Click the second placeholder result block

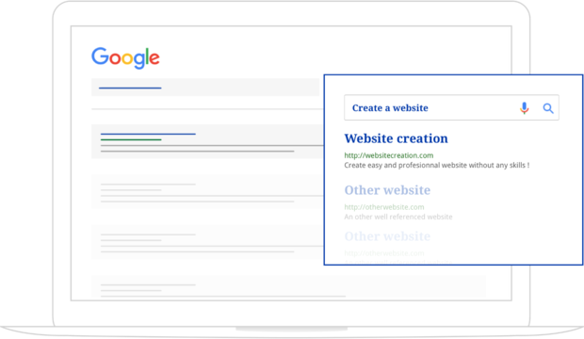207,191
